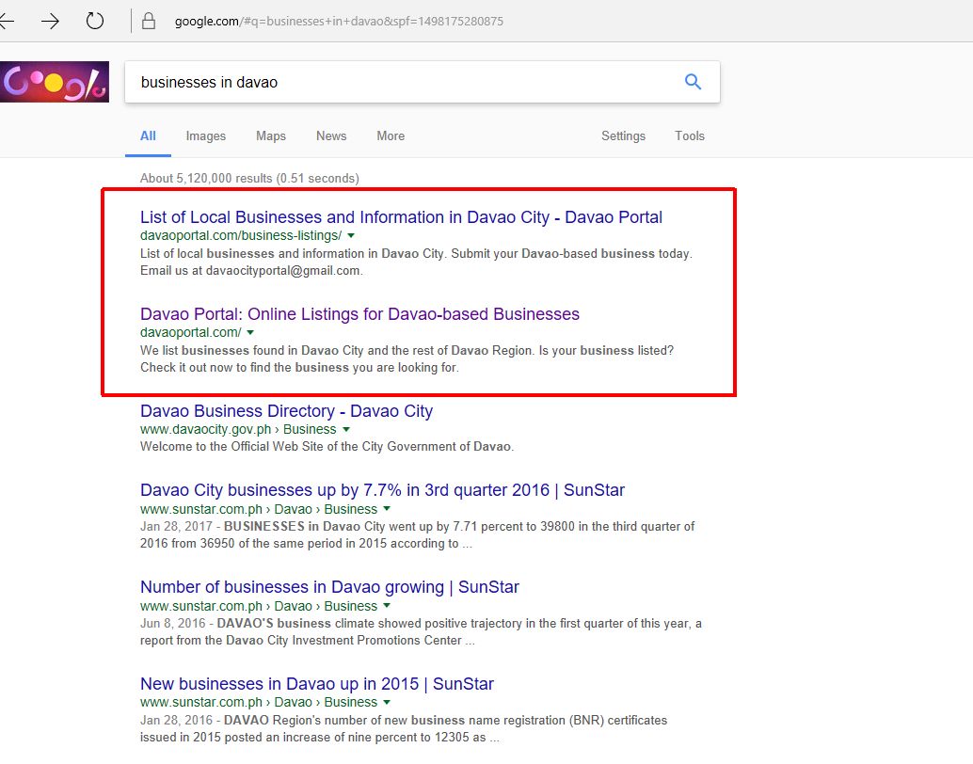This screenshot has width=973, height=764.
Task: Click the magnifying glass search button
Action: pyautogui.click(x=693, y=81)
